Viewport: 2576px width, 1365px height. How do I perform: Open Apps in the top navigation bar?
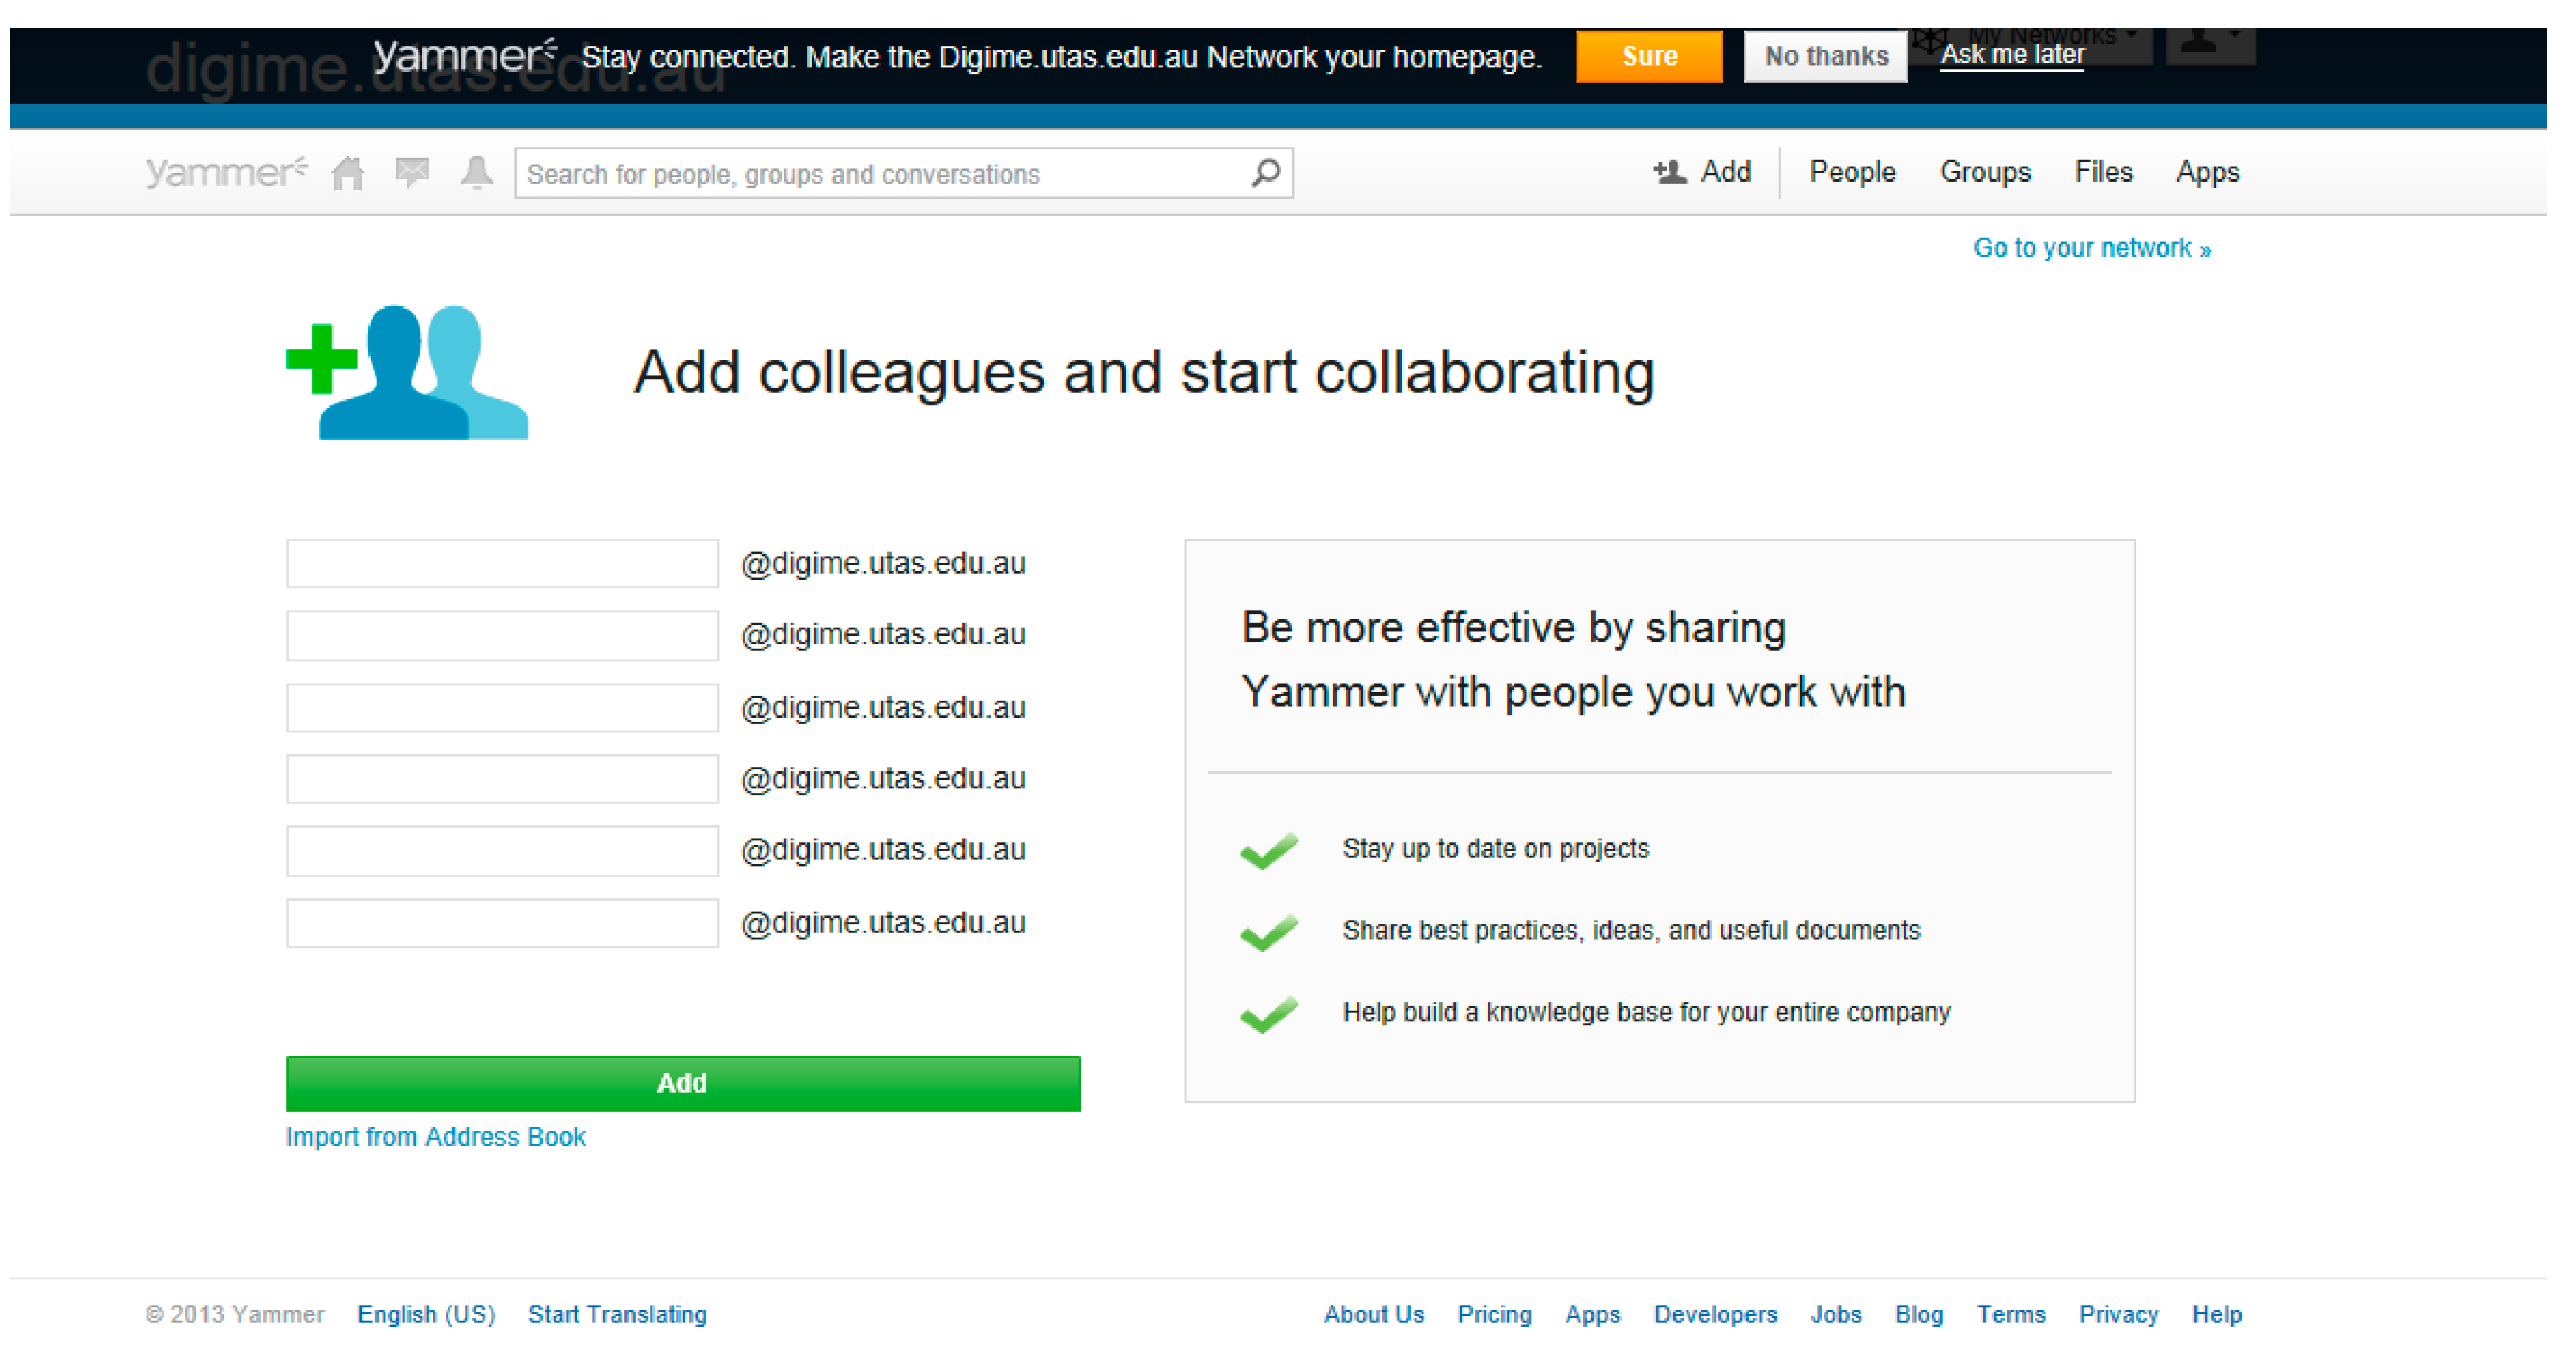pos(2207,173)
